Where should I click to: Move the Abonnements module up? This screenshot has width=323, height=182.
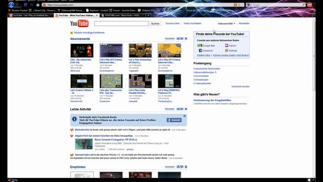[x=178, y=38]
